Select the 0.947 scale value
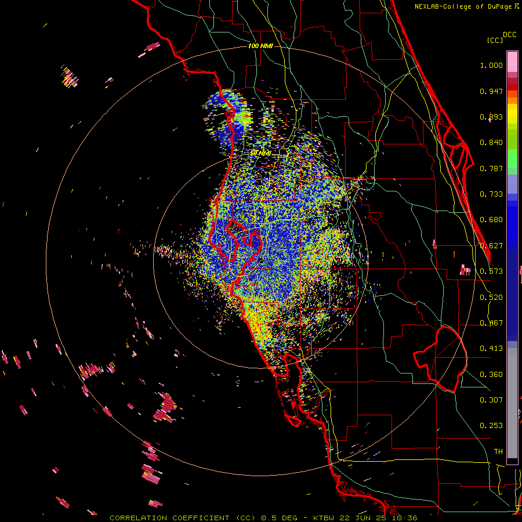This screenshot has height=522, width=522. (x=491, y=91)
